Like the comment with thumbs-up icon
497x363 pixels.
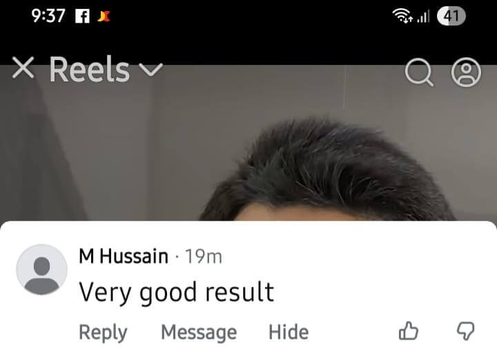click(x=408, y=331)
